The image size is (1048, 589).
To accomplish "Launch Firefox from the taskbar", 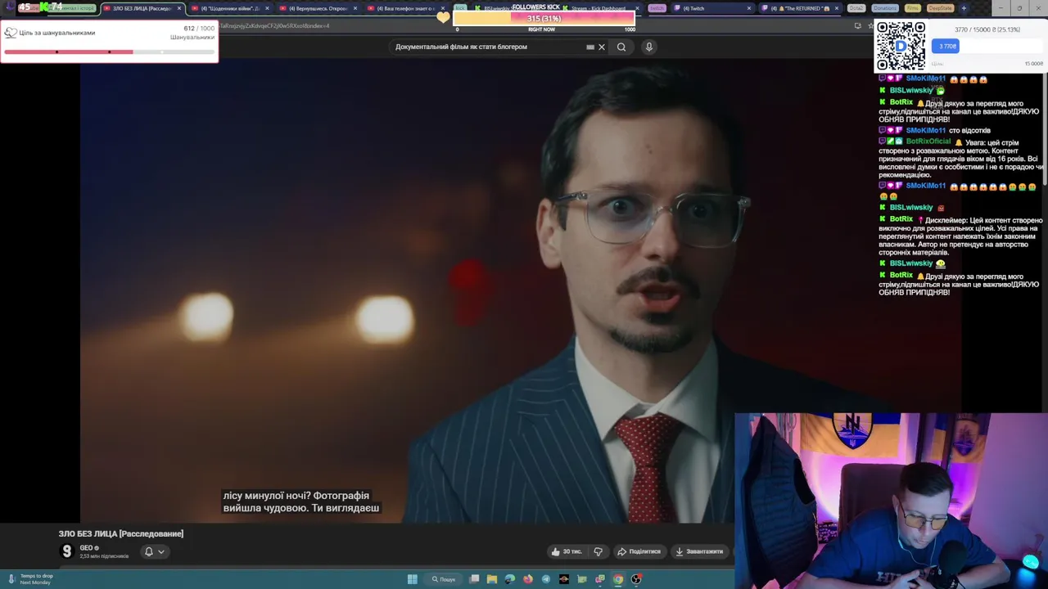I will click(x=528, y=579).
